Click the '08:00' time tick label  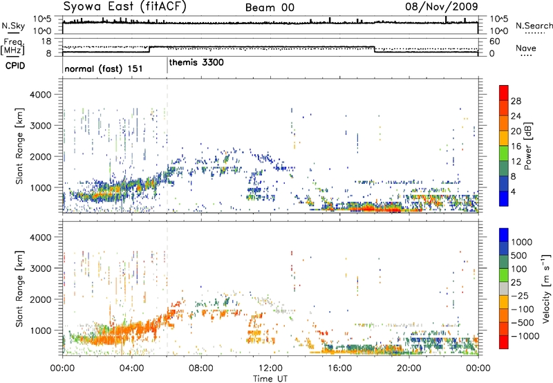click(x=201, y=368)
